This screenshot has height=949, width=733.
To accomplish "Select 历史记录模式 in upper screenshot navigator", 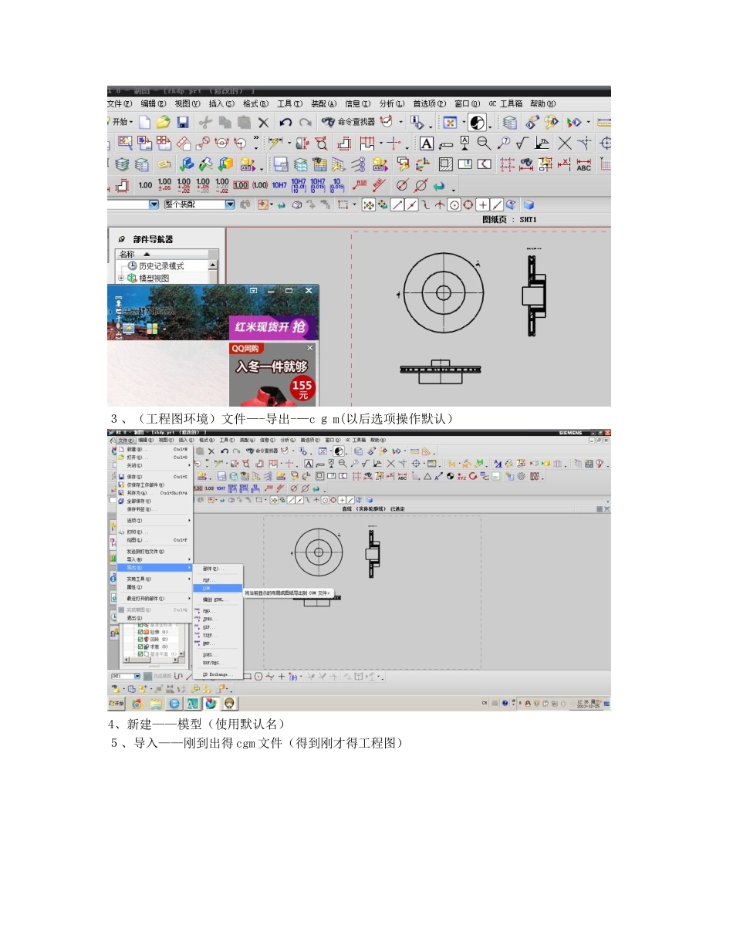I will pos(155,265).
